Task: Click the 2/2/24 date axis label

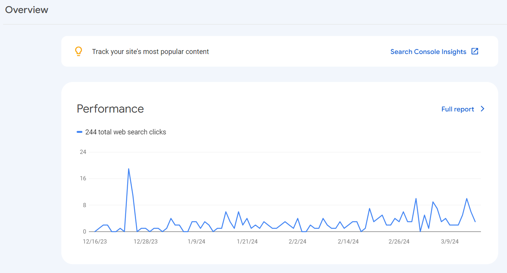Action: click(297, 242)
